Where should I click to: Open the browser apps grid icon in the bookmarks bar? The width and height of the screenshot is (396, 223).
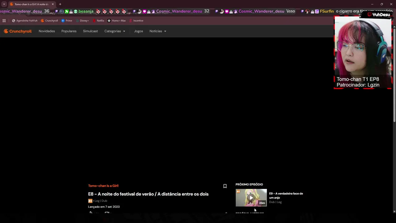4,21
